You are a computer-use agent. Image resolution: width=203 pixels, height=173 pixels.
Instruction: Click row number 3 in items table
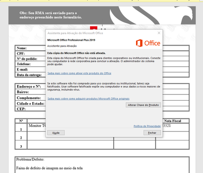[x=21, y=147]
